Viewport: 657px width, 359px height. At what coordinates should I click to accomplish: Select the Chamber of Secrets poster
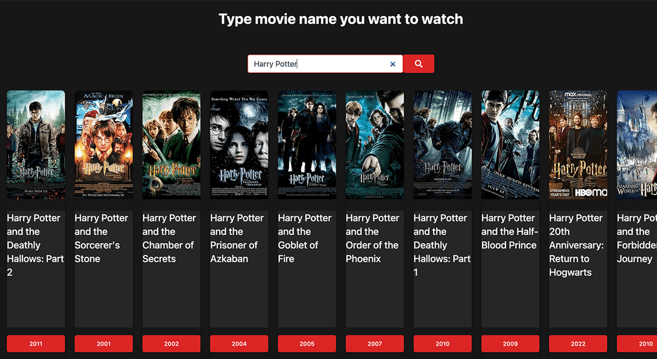coord(172,145)
